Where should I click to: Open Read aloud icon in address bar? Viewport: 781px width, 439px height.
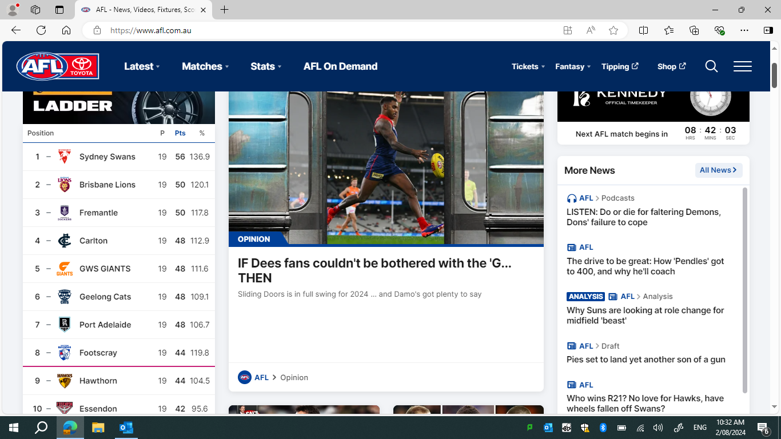point(591,30)
